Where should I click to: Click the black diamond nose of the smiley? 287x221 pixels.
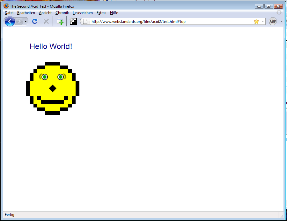click(x=53, y=88)
